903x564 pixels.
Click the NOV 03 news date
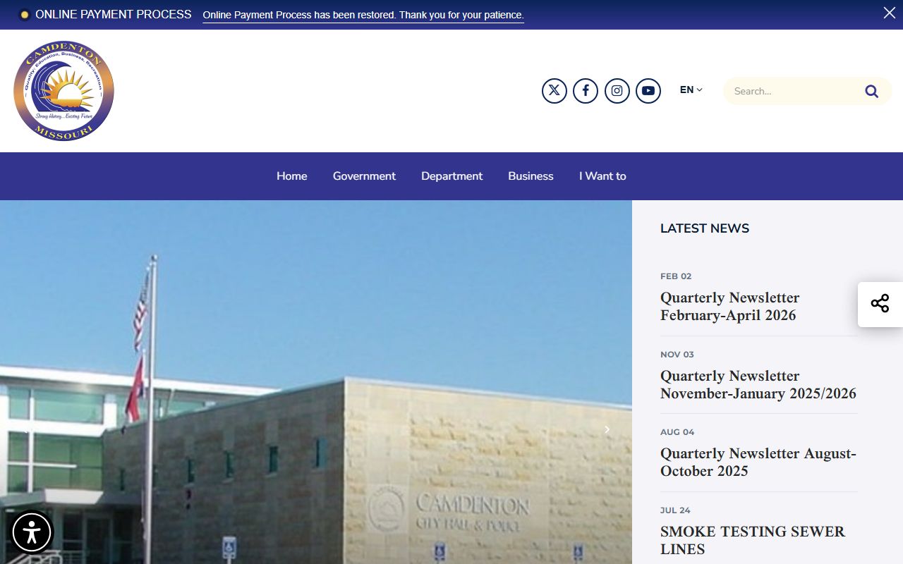click(x=677, y=355)
